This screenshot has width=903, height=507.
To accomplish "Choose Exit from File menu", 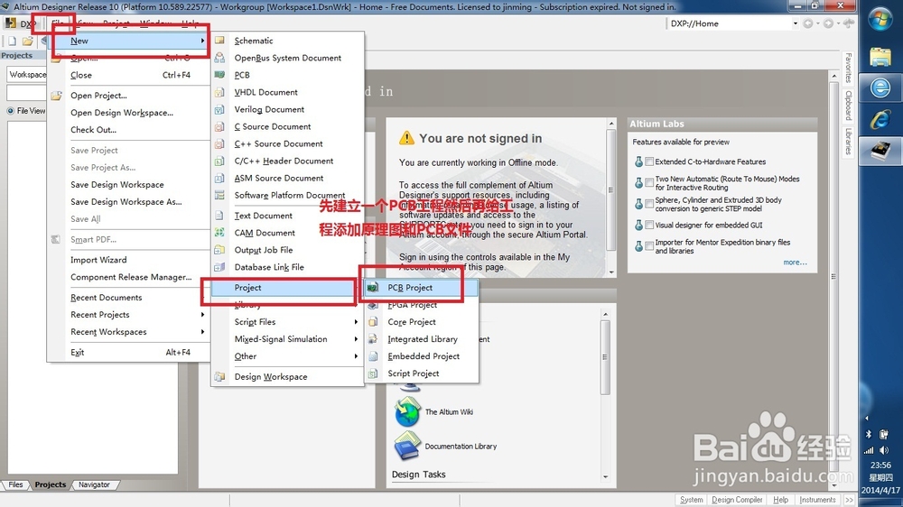I will click(x=130, y=352).
